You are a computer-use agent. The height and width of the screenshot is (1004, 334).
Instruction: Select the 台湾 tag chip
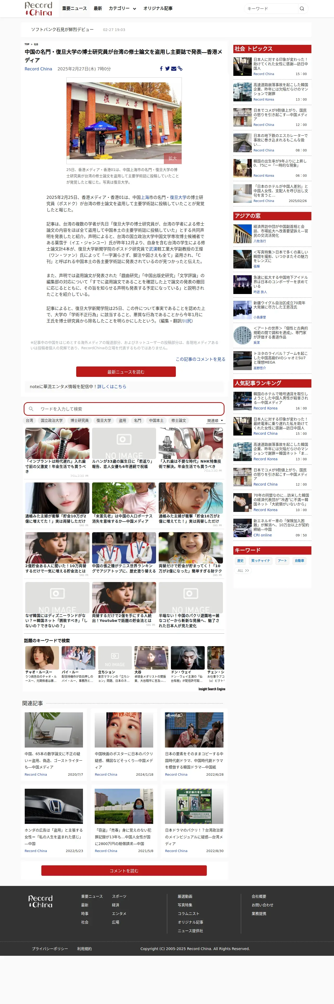[x=29, y=420]
